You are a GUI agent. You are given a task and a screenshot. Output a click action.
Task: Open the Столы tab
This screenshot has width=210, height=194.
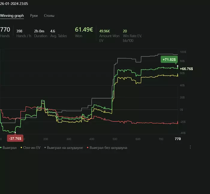coord(49,16)
